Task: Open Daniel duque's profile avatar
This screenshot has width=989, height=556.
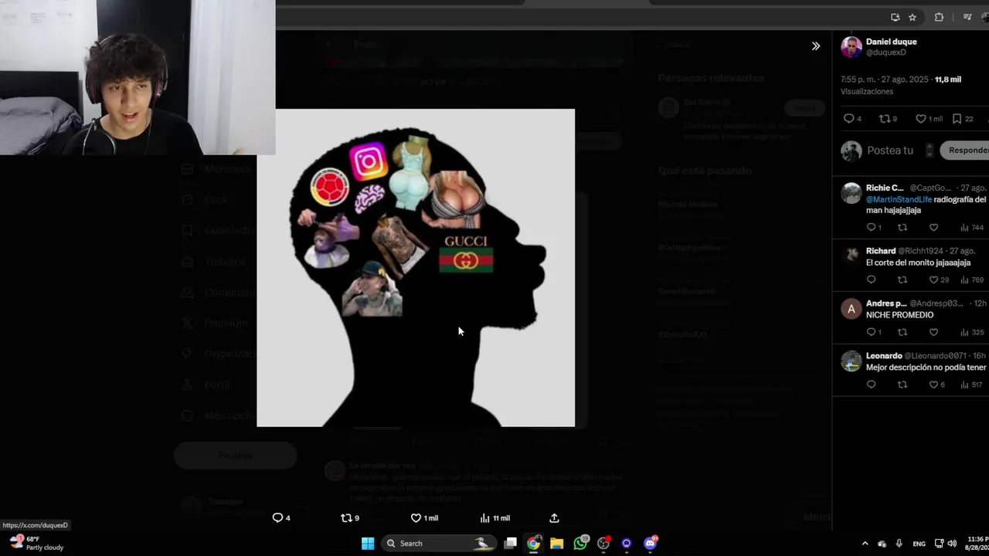Action: click(x=851, y=47)
